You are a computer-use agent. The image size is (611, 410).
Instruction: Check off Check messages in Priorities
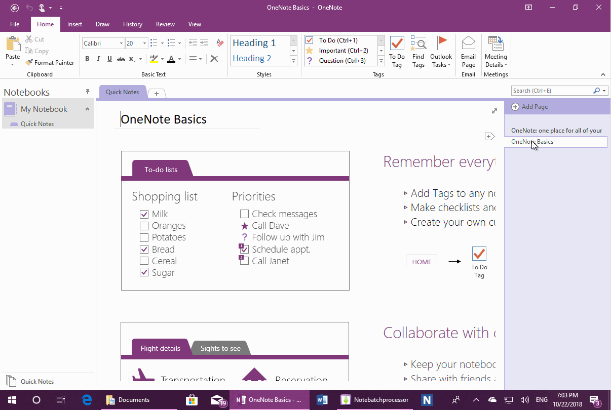coord(244,214)
